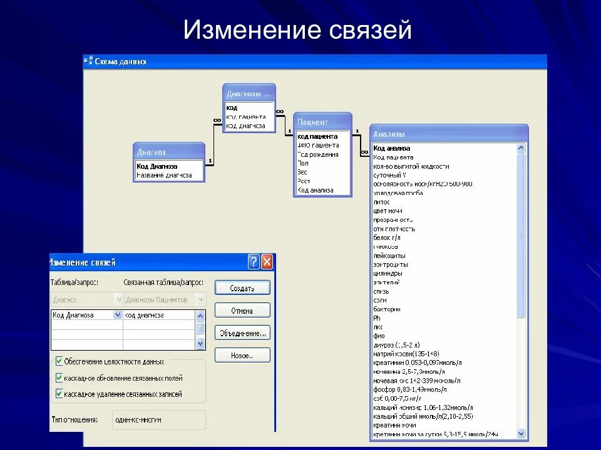Close the Изменение связей dialog
Viewport: 601px width, 450px height.
point(267,262)
